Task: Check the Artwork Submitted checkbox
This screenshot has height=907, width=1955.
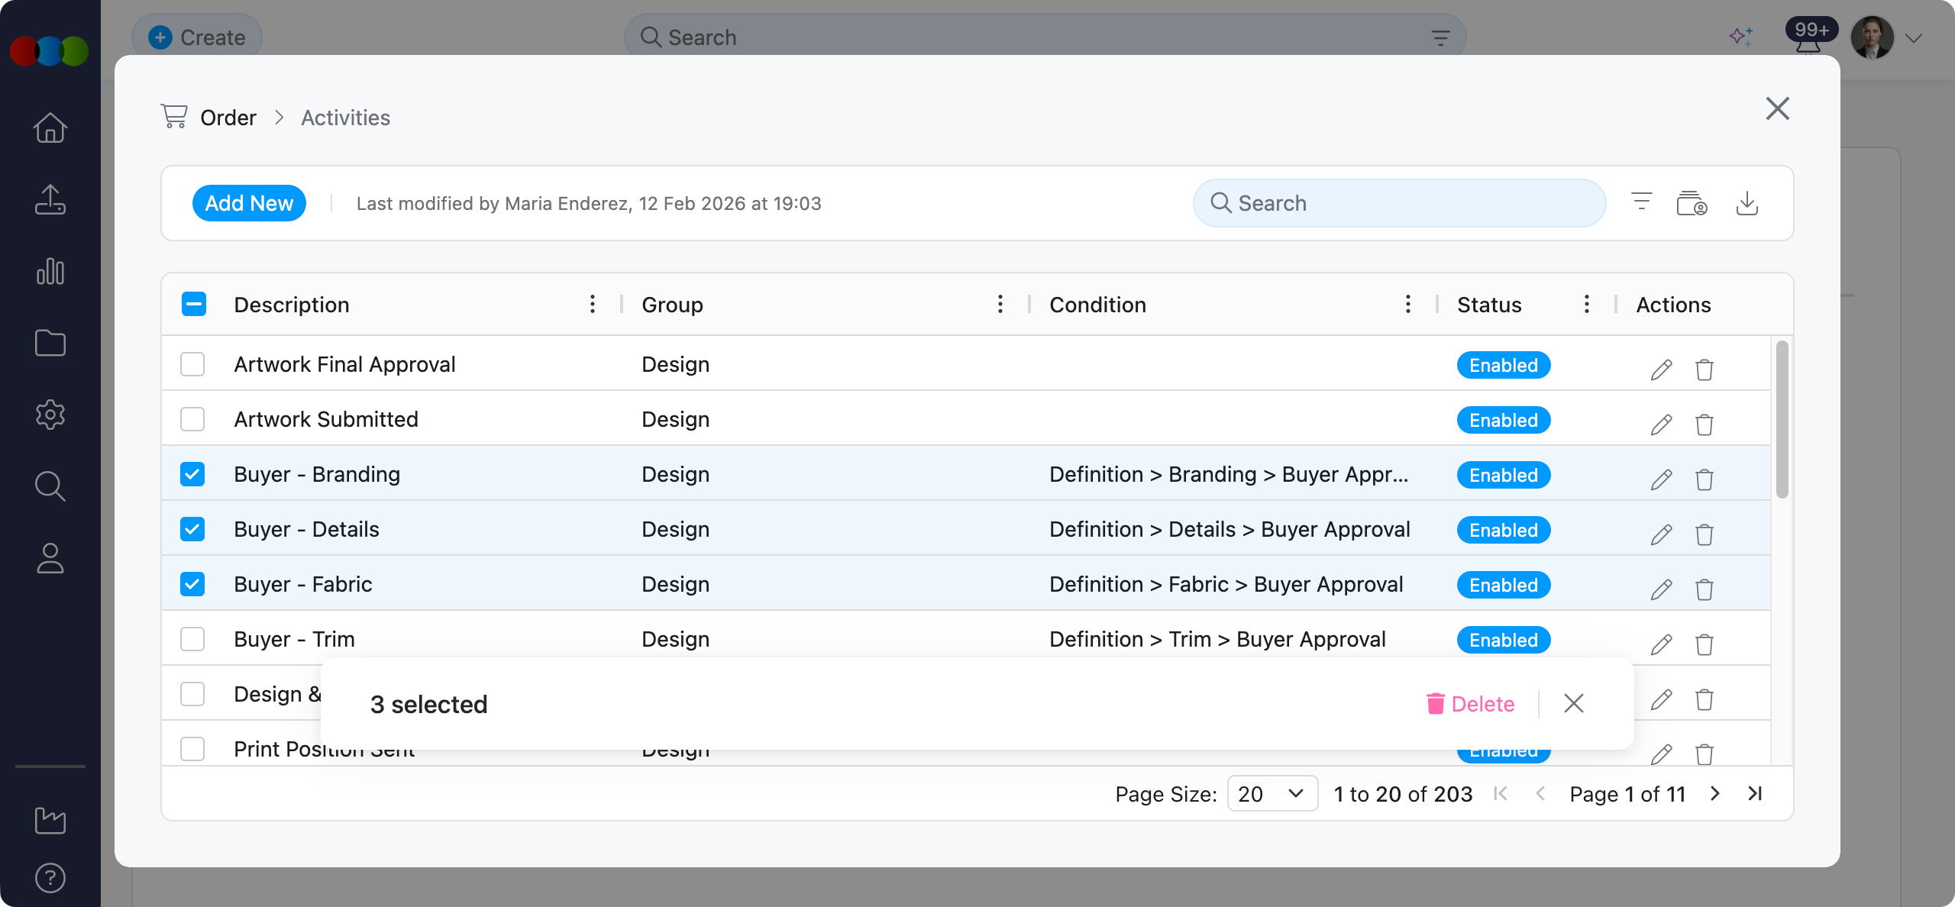Action: click(x=192, y=419)
